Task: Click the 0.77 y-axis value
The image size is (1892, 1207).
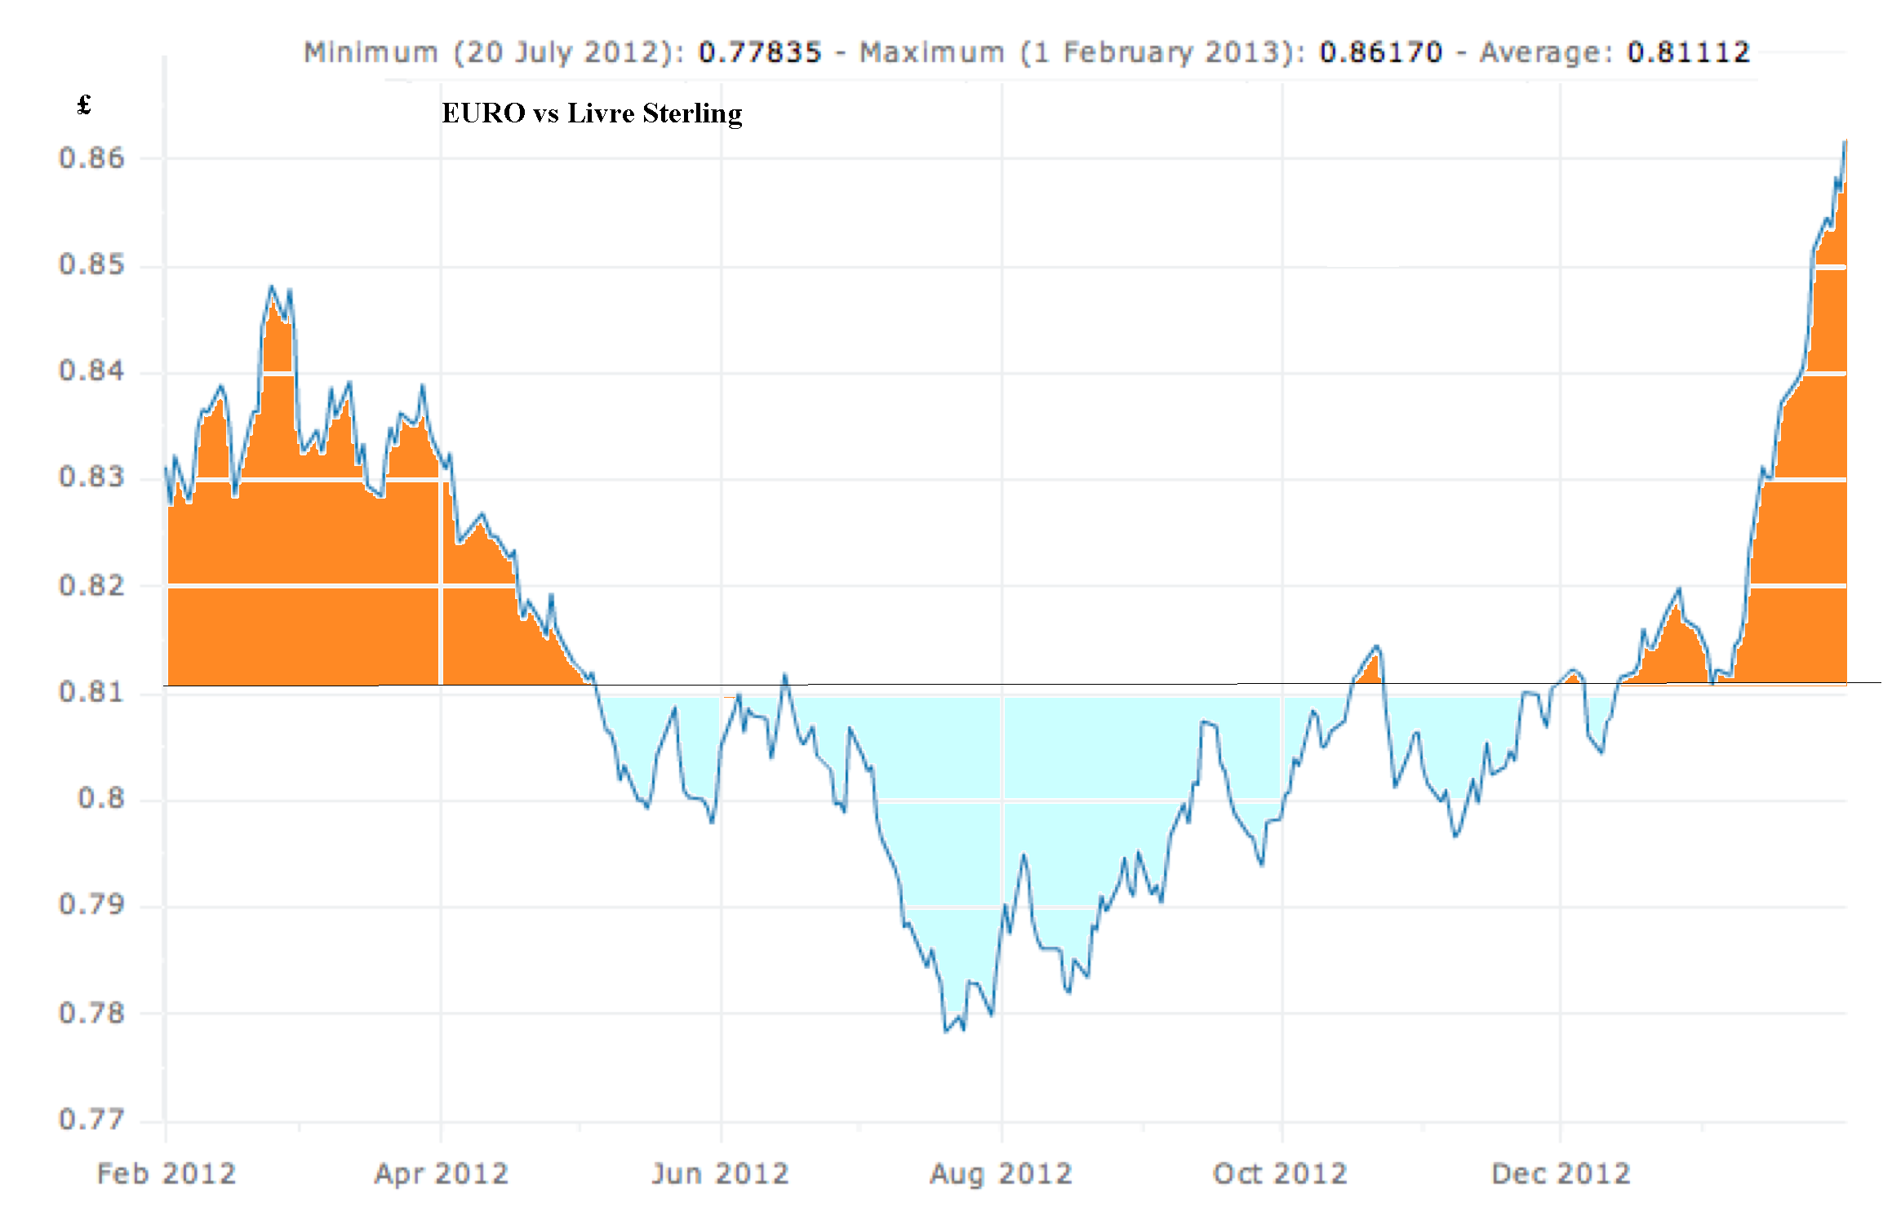Action: coord(92,1119)
